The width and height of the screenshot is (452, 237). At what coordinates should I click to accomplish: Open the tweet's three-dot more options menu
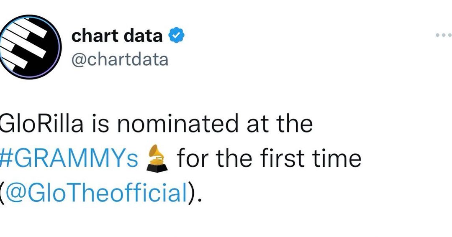pyautogui.click(x=444, y=36)
